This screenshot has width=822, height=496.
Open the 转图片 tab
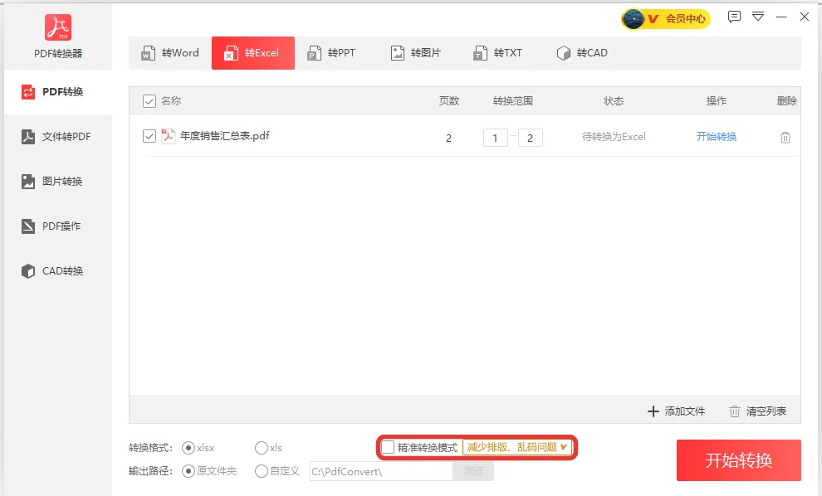point(416,53)
